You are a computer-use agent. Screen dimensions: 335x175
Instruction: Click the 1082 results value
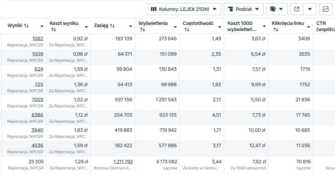click(37, 39)
